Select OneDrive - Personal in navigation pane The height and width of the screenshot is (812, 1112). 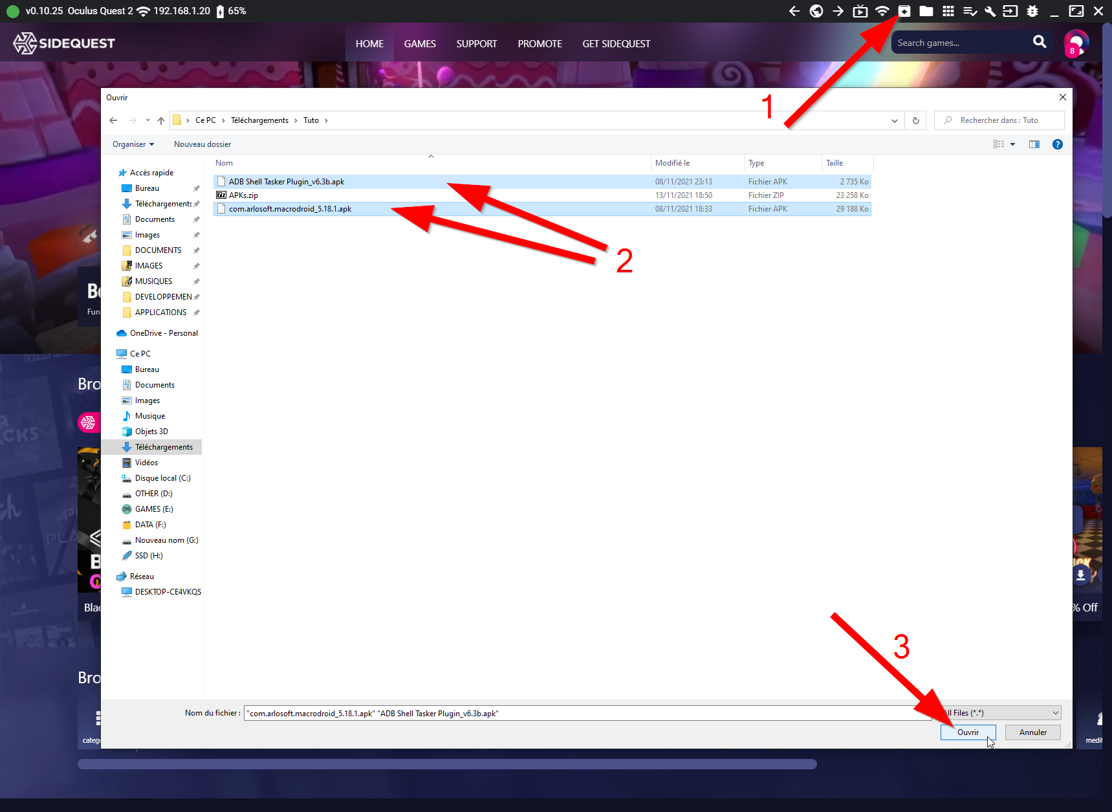[157, 333]
